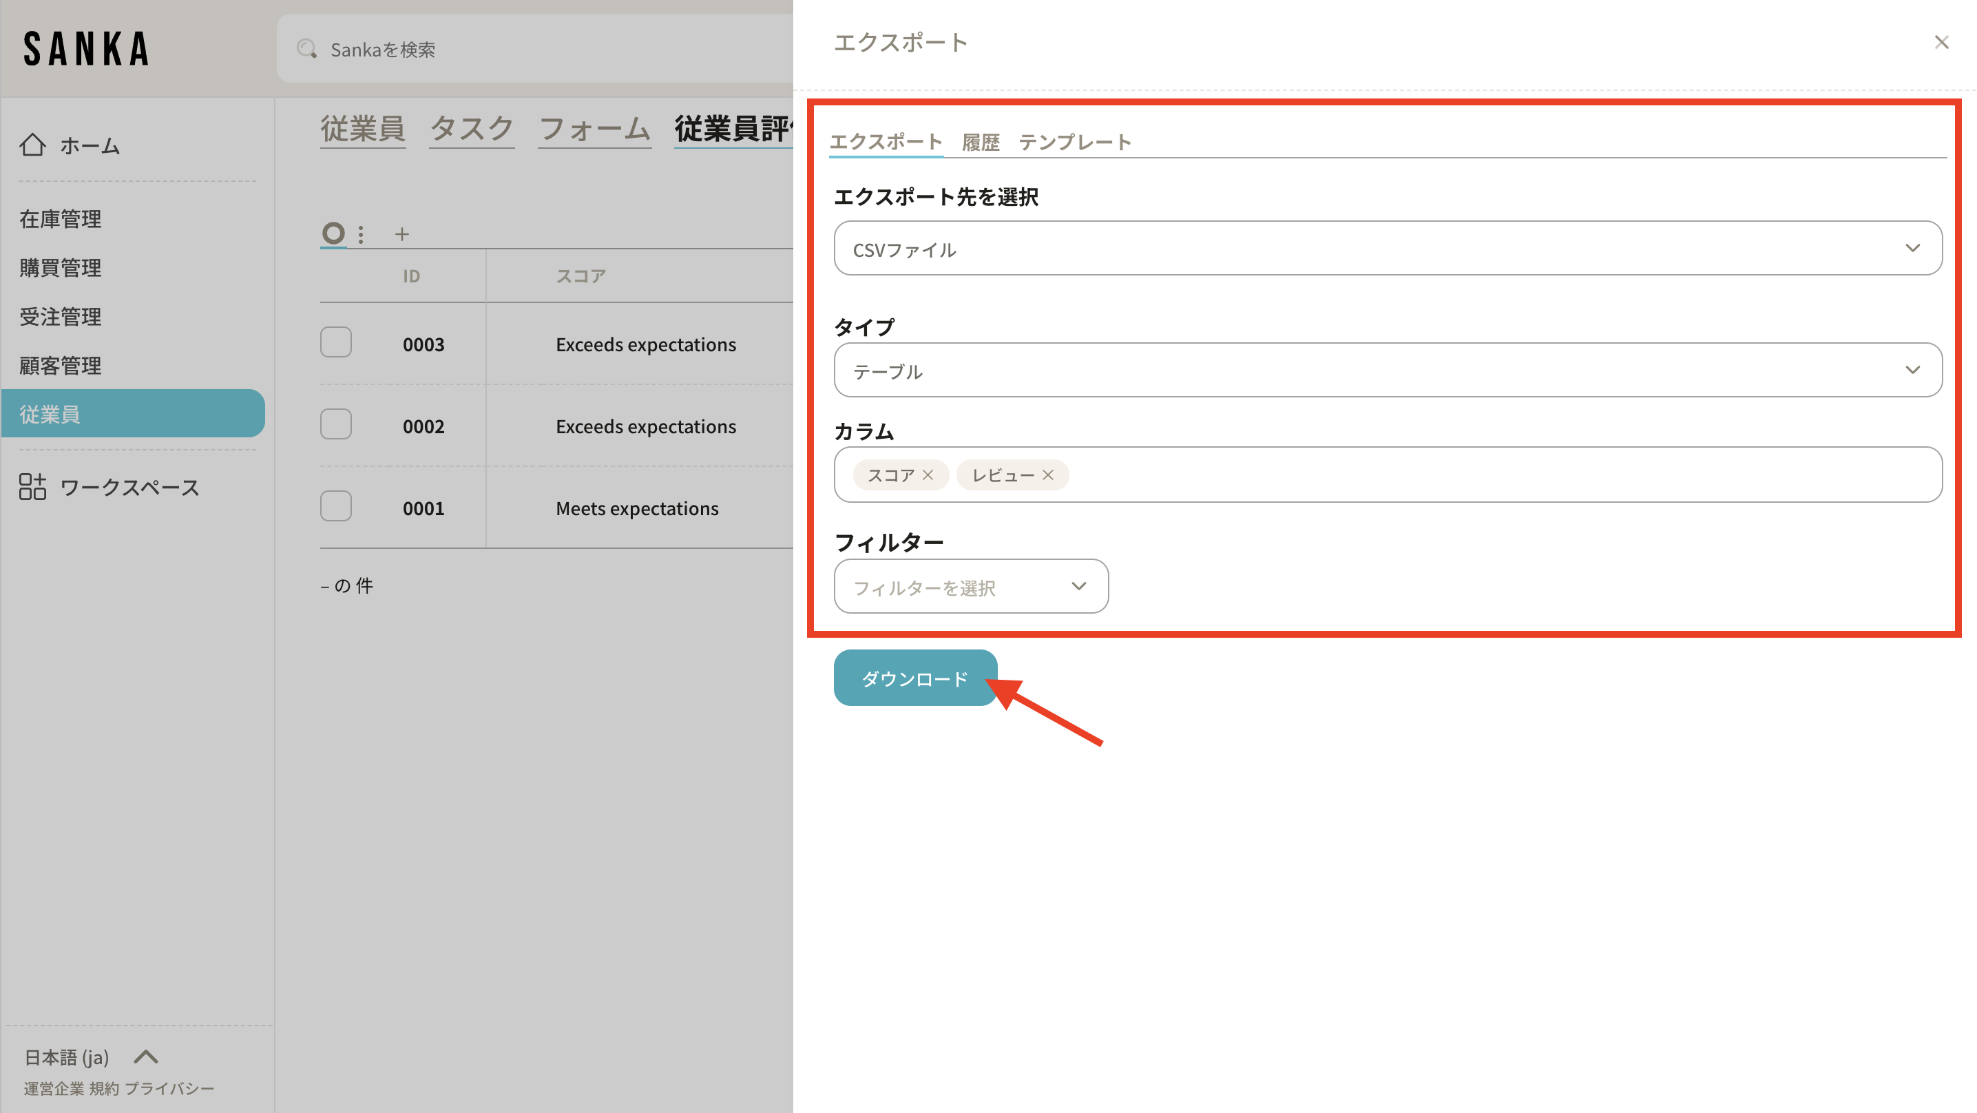Close the export panel
This screenshot has height=1113, width=1977.
(x=1941, y=42)
